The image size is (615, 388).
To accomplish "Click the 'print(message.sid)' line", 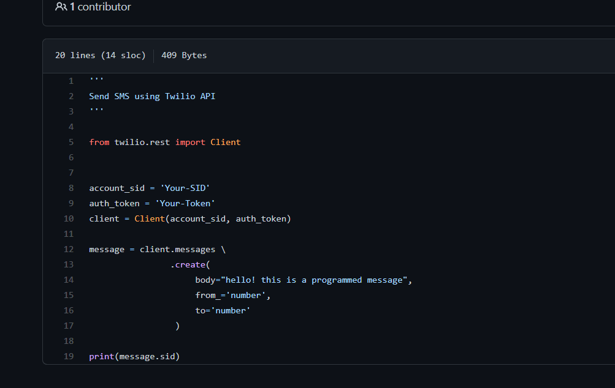I will pyautogui.click(x=134, y=356).
